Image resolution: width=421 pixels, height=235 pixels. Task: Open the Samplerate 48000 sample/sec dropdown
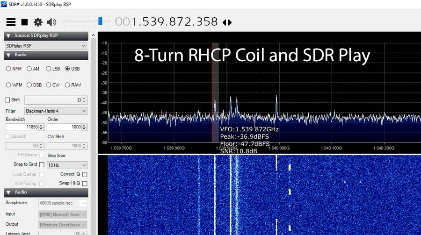[x=63, y=203]
